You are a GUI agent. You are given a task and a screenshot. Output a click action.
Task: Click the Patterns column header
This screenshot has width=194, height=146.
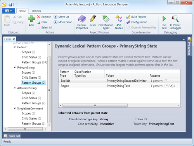pos(164,74)
